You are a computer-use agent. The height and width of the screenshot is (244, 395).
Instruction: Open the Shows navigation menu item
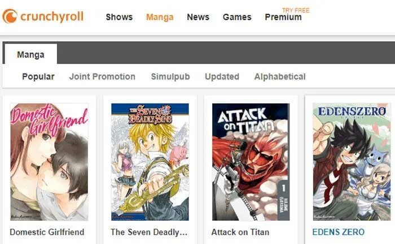point(119,17)
